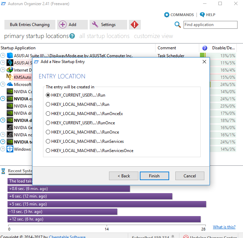Click NVIDIA cra entry icon
Viewport: 243px width, 238px height.
click(10, 106)
